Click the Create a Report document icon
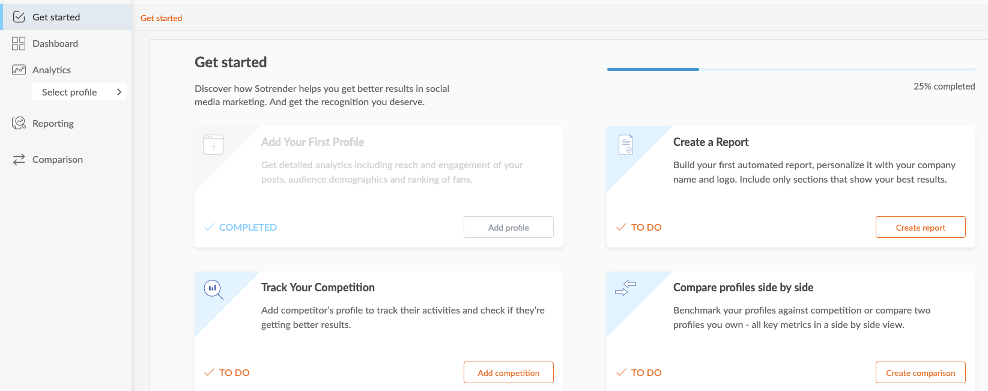 point(626,144)
